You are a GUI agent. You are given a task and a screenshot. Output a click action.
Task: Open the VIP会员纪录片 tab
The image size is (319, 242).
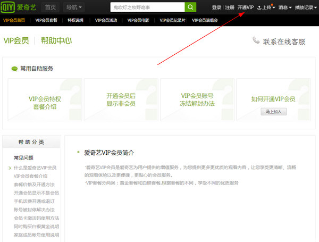click(x=172, y=20)
